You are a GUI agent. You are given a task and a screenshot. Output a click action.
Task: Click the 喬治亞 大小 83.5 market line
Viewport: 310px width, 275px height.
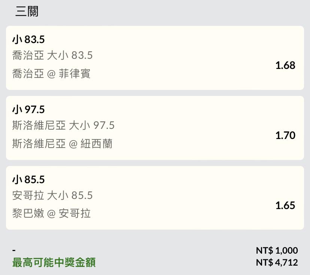(52, 55)
